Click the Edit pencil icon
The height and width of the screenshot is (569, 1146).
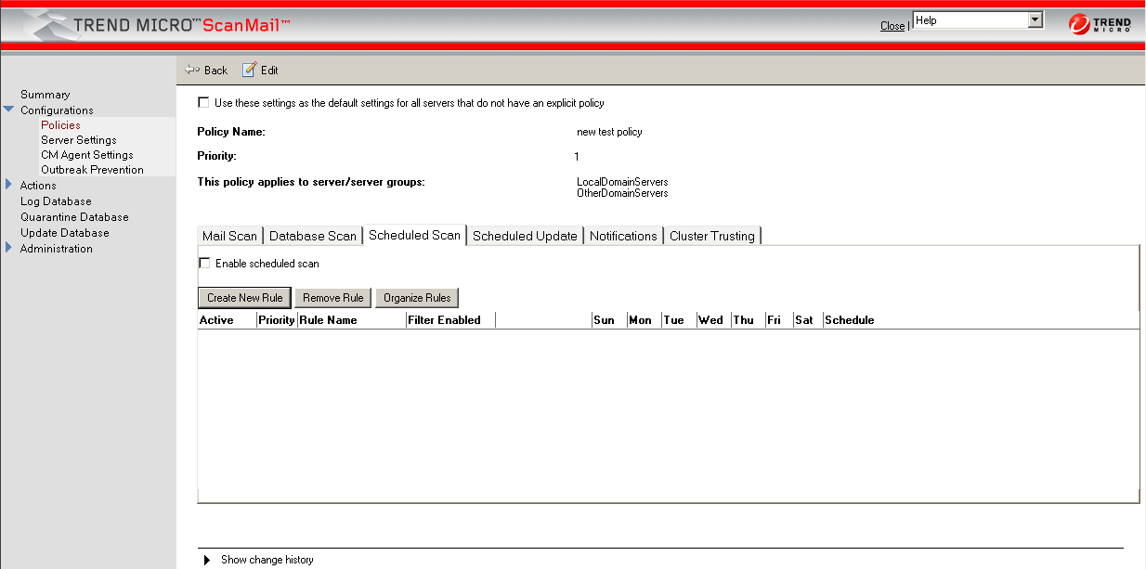click(249, 70)
